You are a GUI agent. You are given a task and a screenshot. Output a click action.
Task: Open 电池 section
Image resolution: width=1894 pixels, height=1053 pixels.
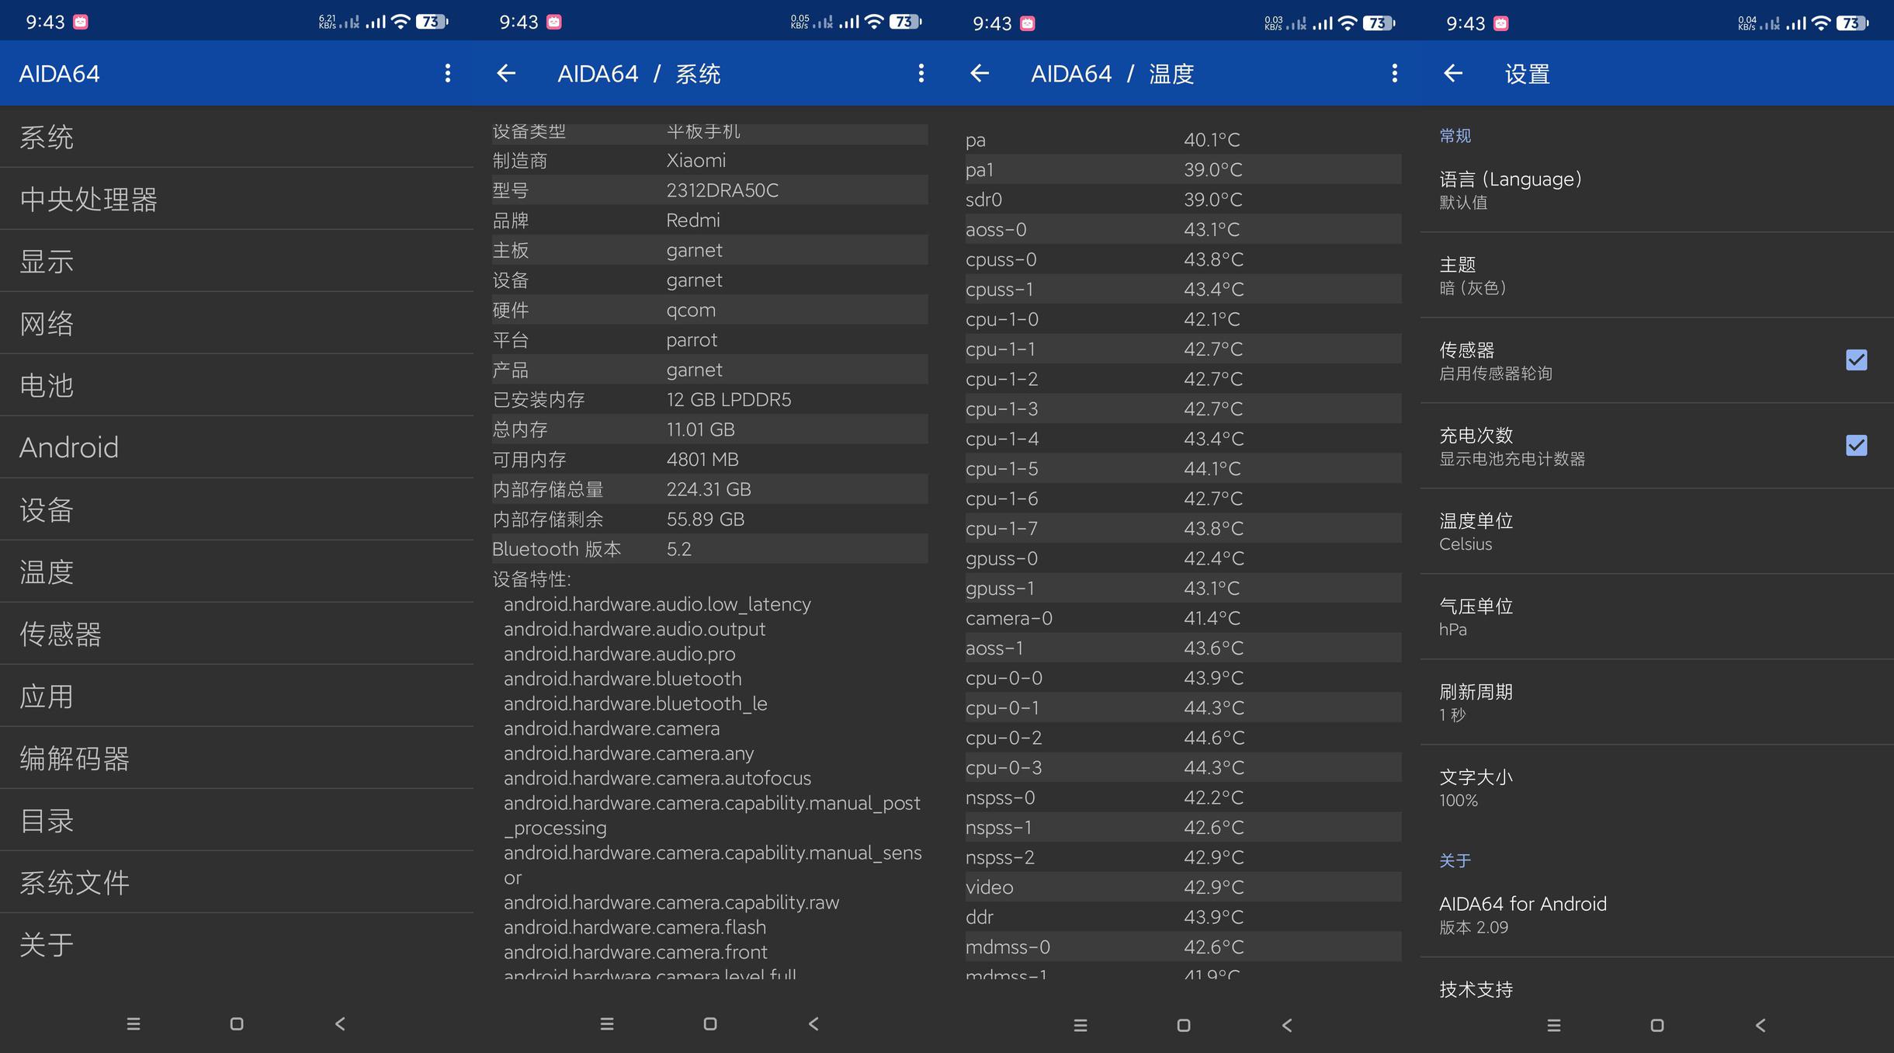click(237, 385)
